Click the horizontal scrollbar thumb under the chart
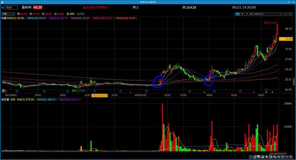The image size is (296, 160). [x=278, y=153]
